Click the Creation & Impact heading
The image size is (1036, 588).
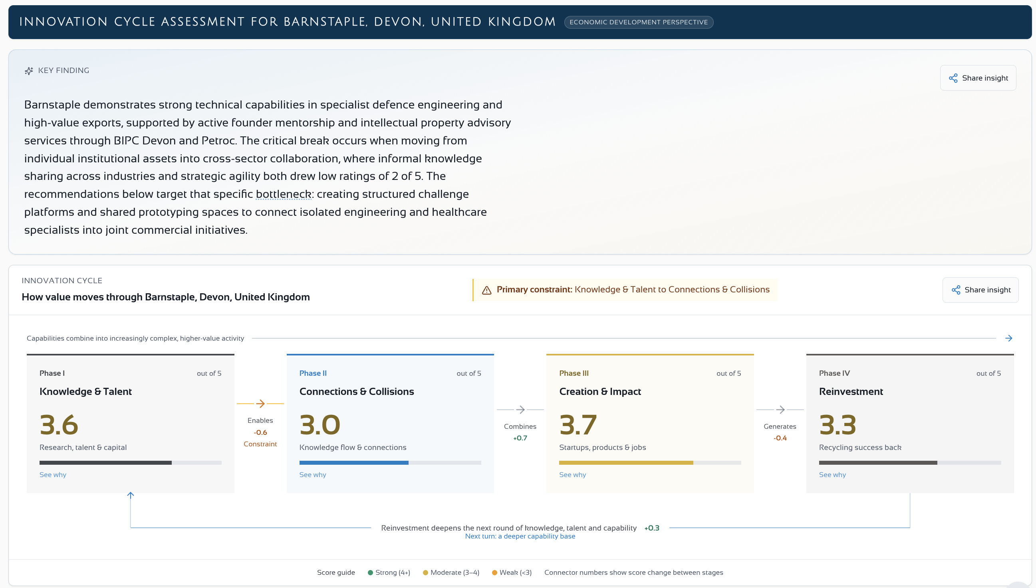[600, 392]
